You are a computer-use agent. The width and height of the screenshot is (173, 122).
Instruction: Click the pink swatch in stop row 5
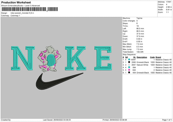click(129, 70)
